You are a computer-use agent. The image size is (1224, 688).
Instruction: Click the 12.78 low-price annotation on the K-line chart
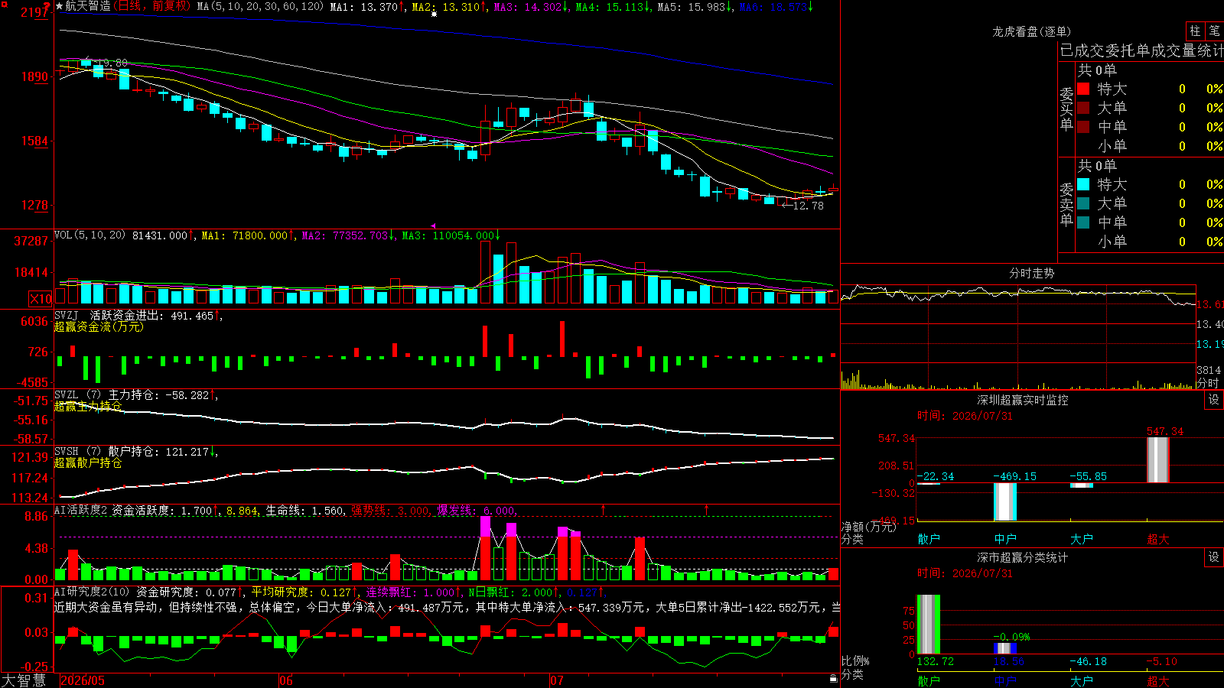[809, 206]
